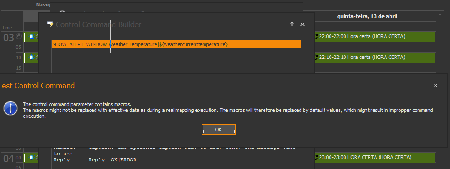Select the SHOW_ALERT_WINDOW command line
The image size is (450, 169).
[176, 44]
